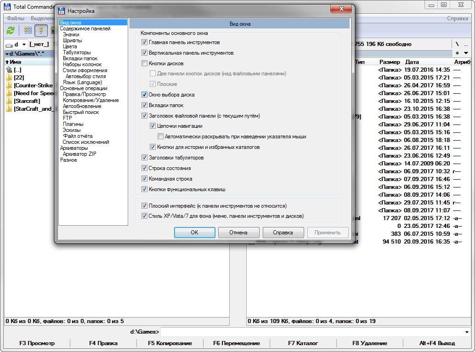Screen dimensions: 475x352
Task: Toggle Строка состояния checkbox
Action: pyautogui.click(x=145, y=168)
